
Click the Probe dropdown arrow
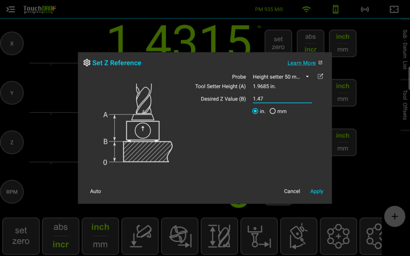click(x=307, y=77)
